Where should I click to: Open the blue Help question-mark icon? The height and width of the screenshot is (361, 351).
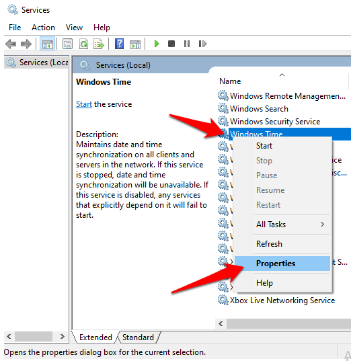click(119, 44)
